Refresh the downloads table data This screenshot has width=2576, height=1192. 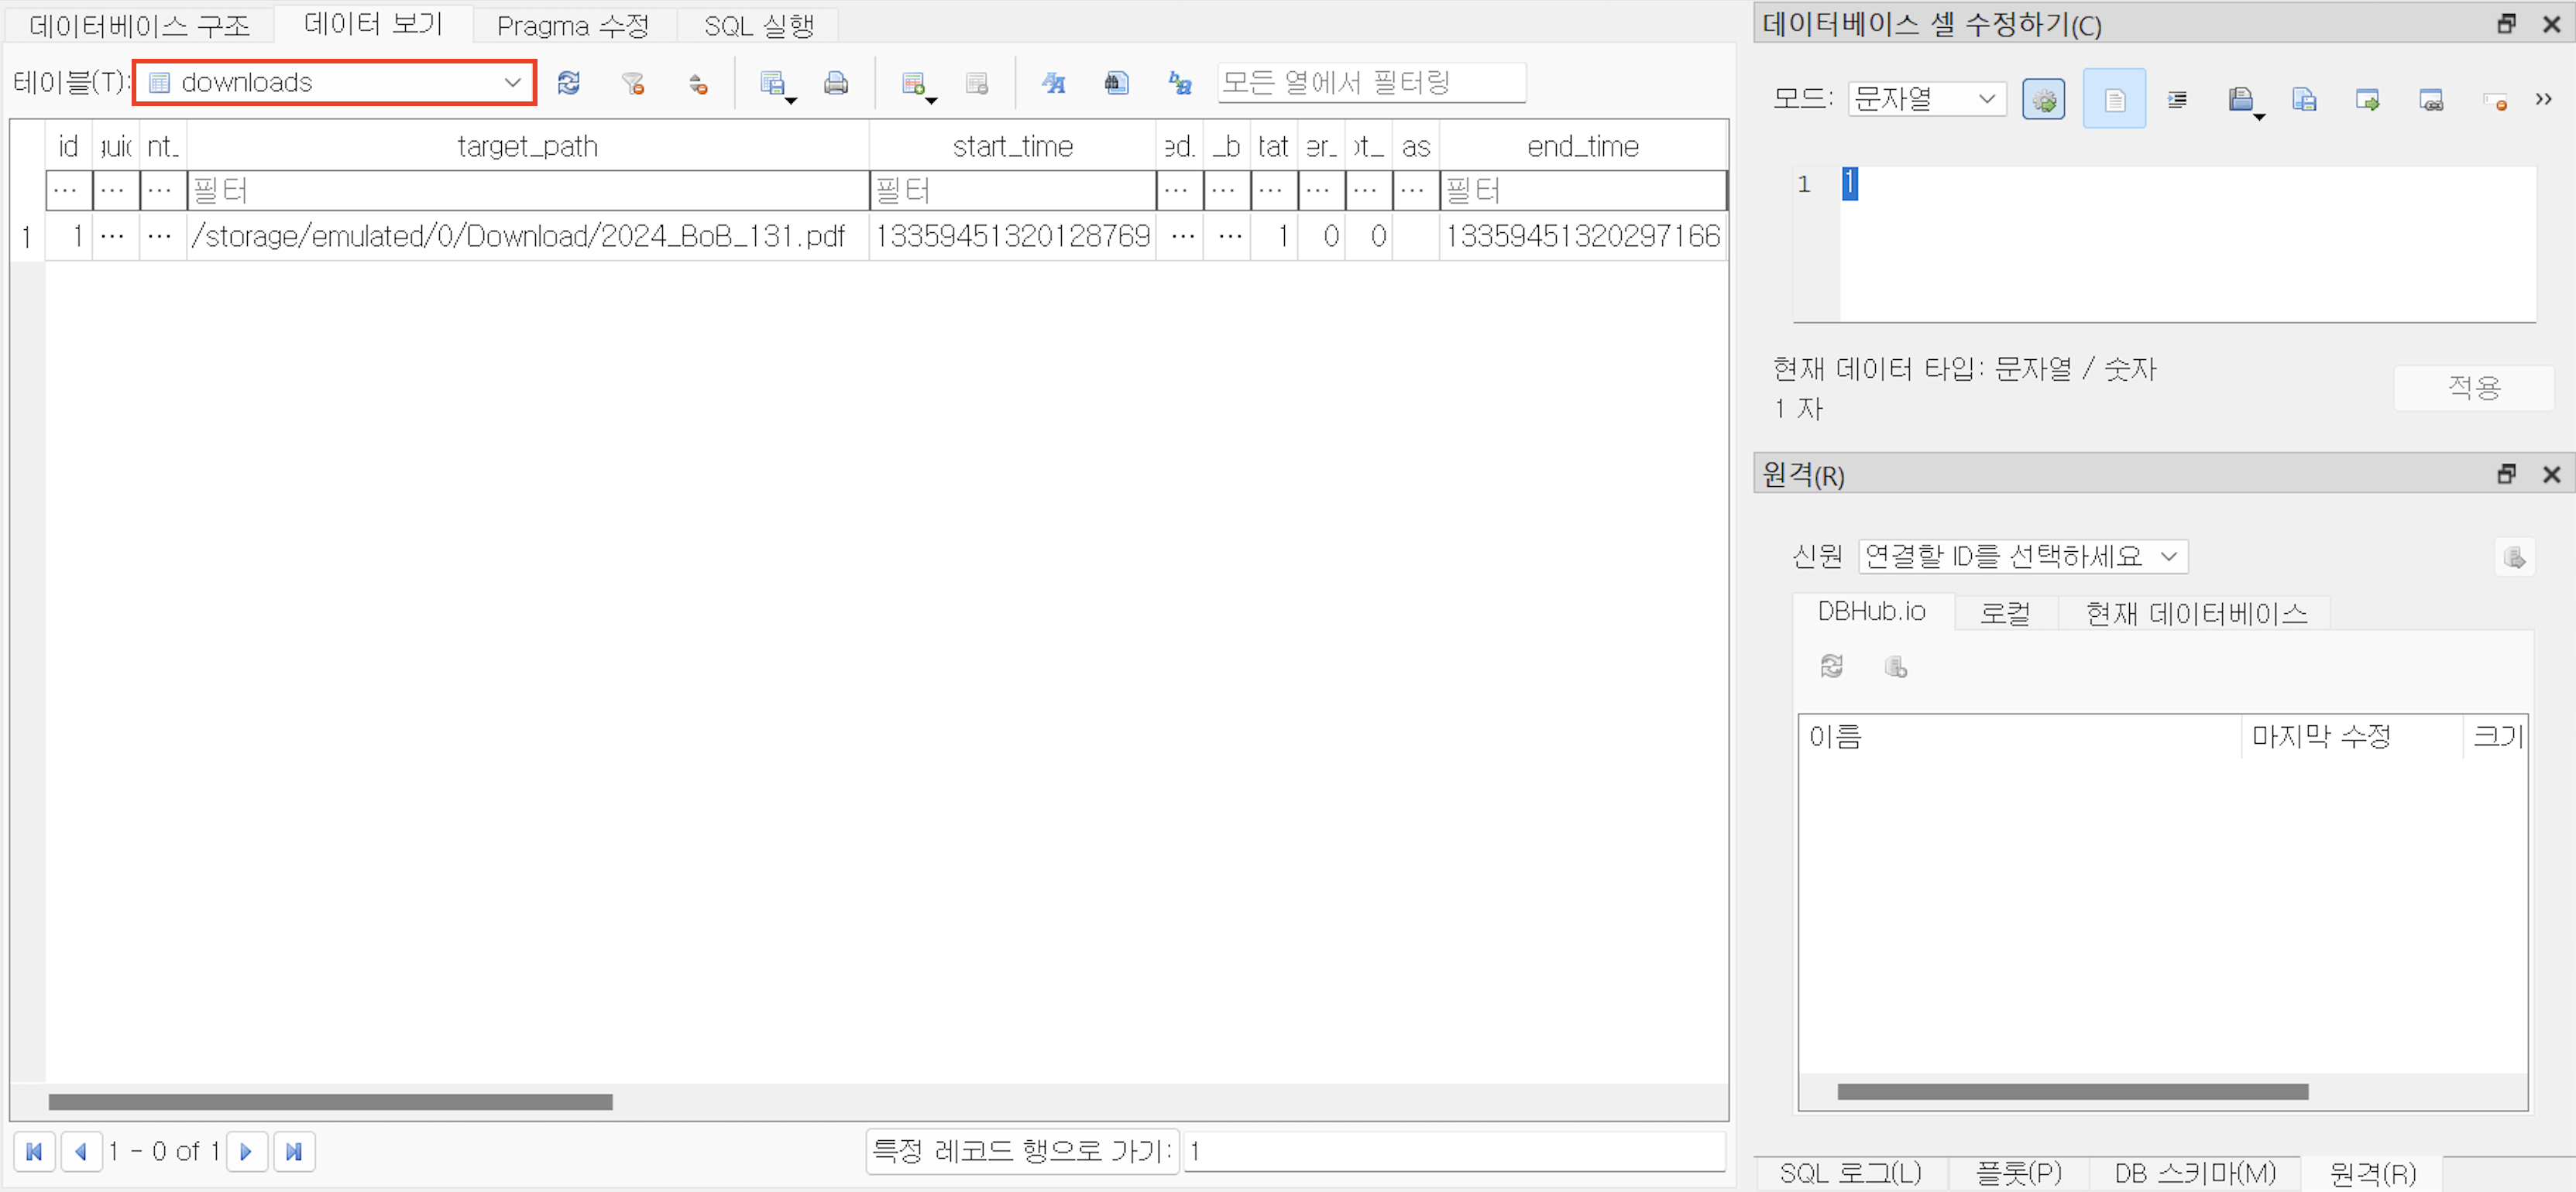click(x=569, y=83)
